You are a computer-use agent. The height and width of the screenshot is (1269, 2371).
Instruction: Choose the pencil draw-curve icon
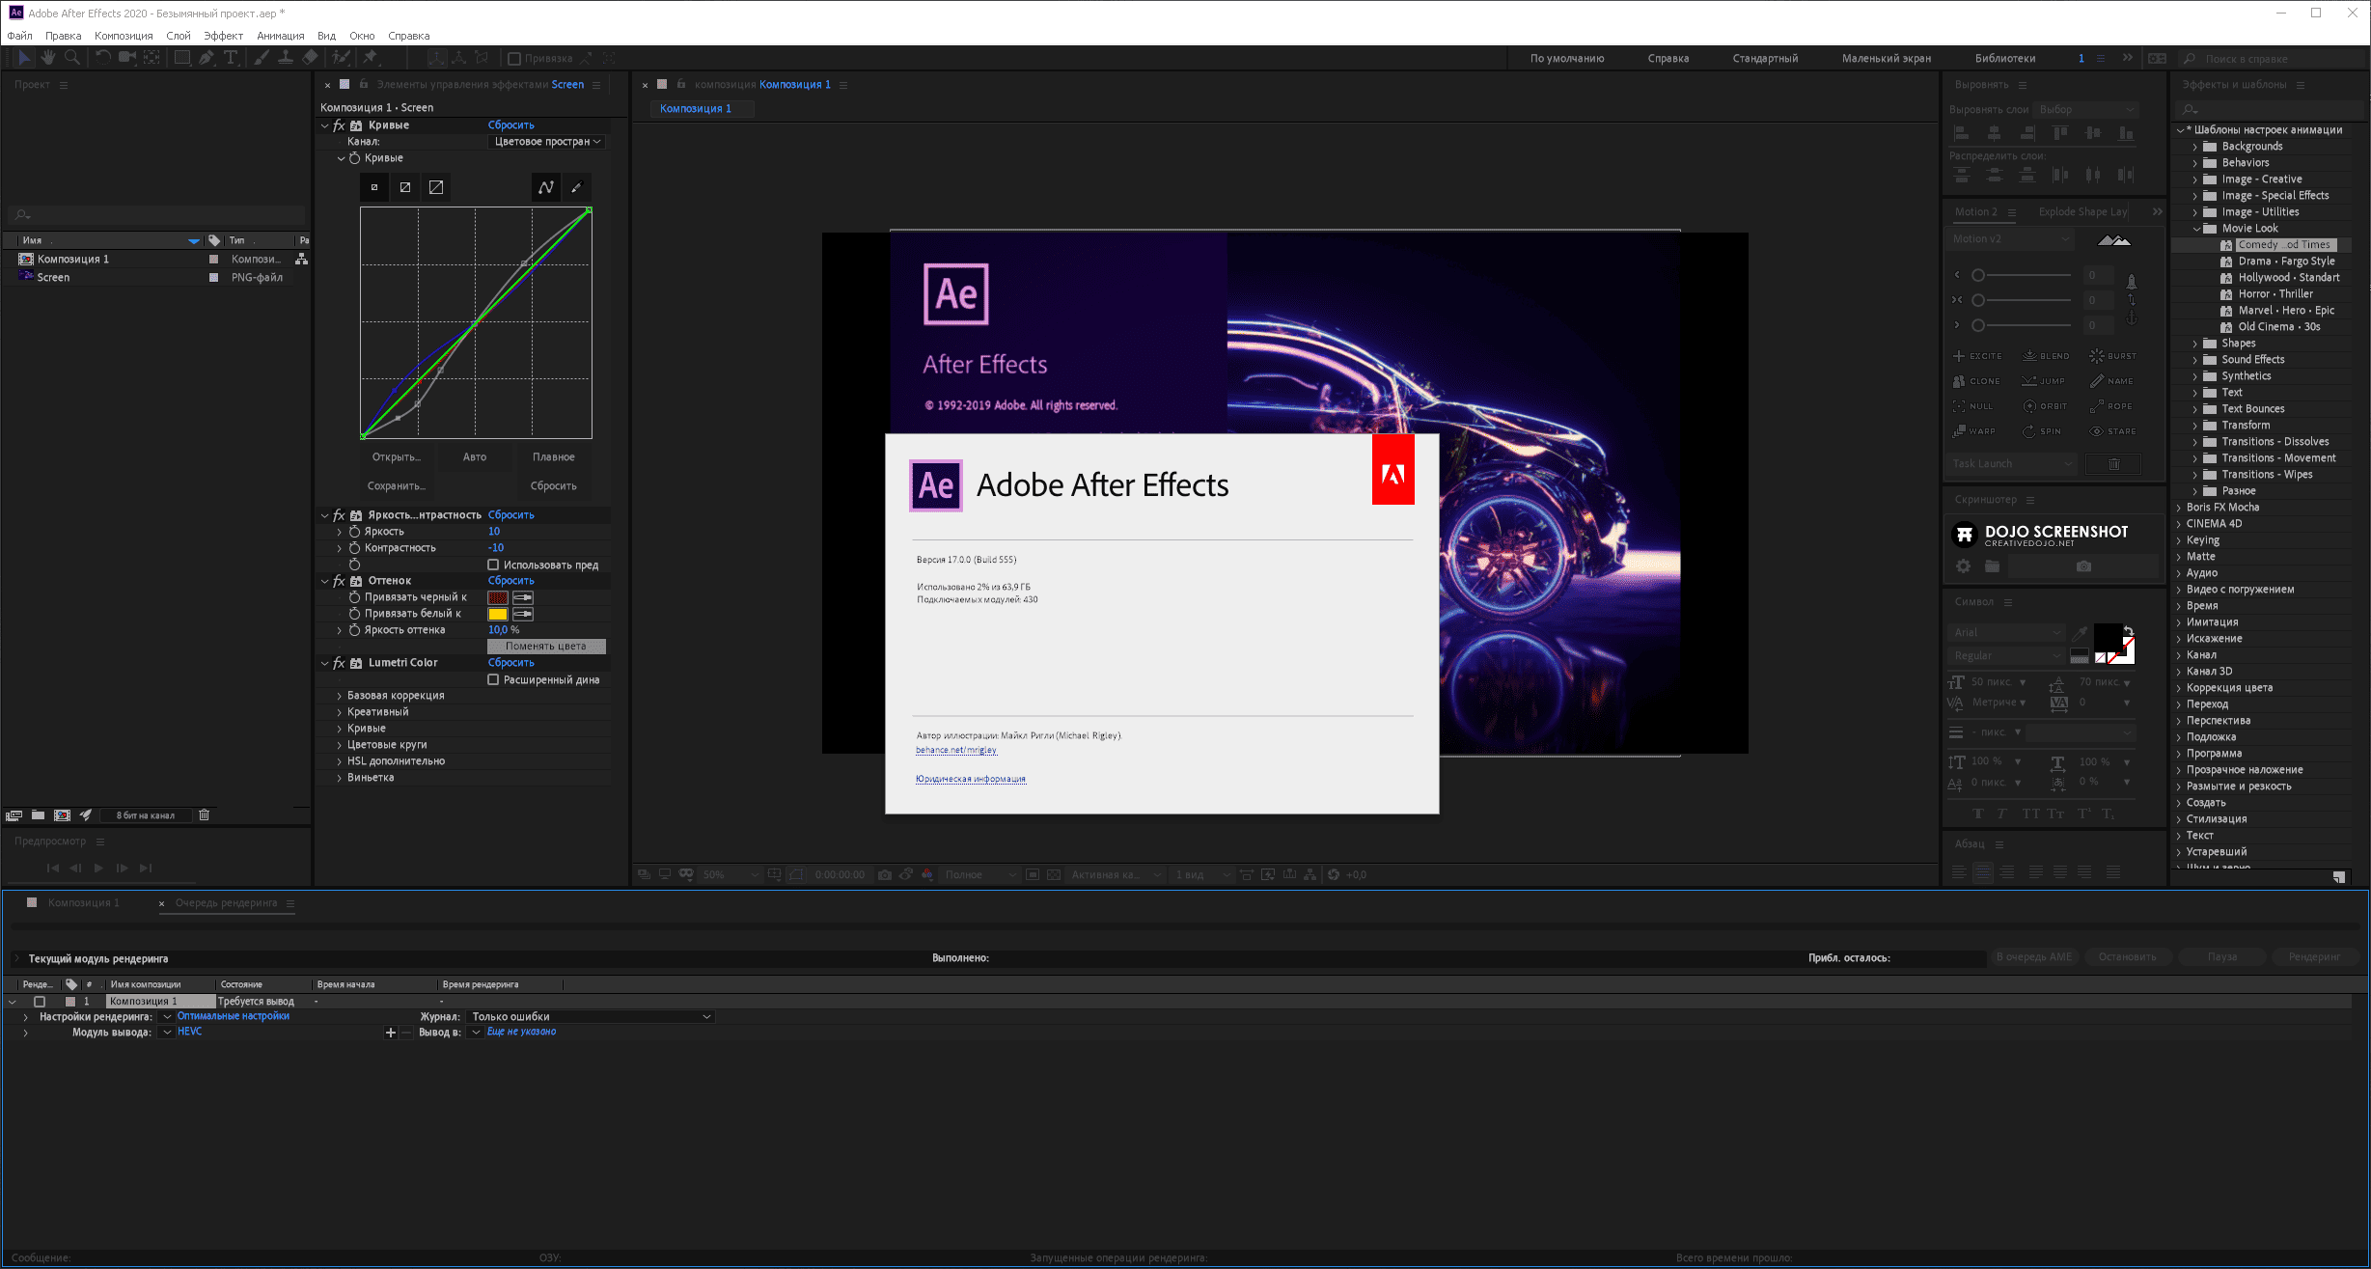pos(577,187)
